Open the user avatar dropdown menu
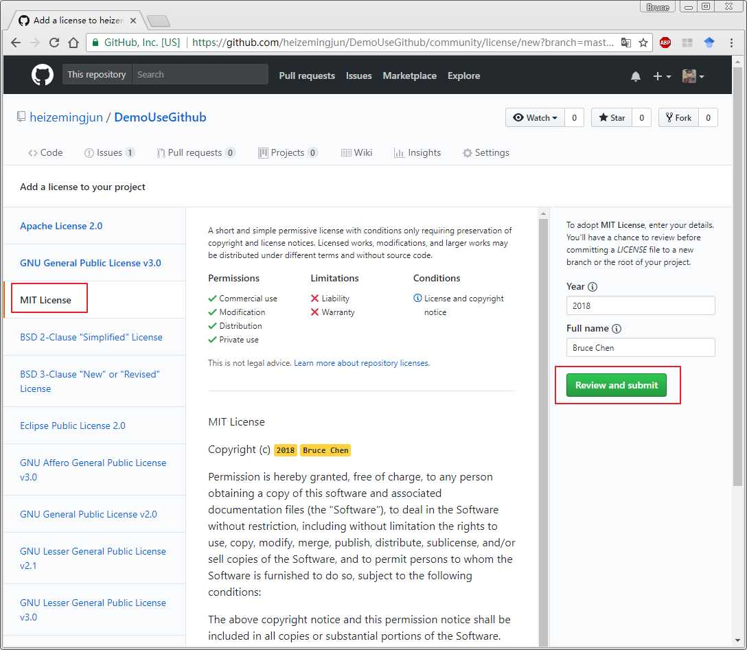This screenshot has width=747, height=650. (693, 76)
